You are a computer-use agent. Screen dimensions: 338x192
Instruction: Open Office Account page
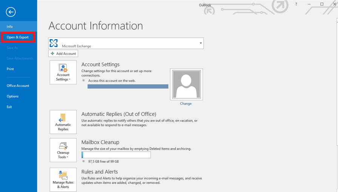(18, 86)
